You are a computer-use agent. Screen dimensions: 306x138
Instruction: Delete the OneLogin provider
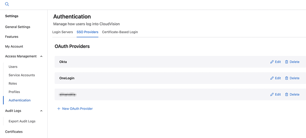(x=292, y=78)
